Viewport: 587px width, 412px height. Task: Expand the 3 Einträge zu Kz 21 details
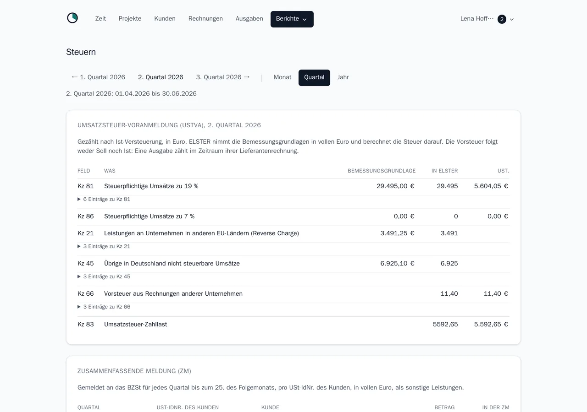pos(104,246)
